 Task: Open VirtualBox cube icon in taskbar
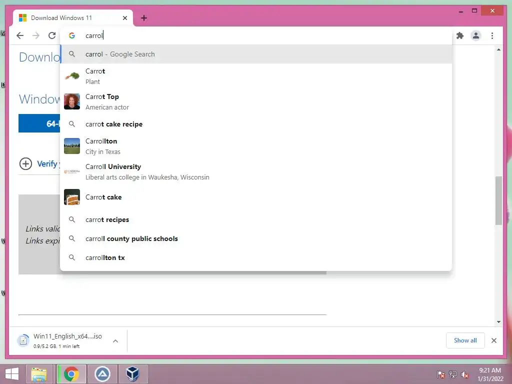[132, 374]
